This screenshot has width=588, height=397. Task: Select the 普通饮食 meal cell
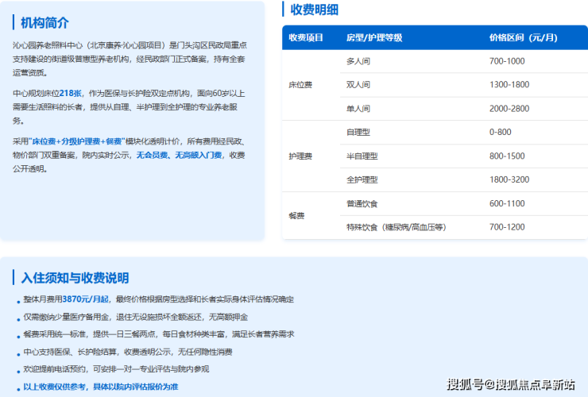click(x=362, y=203)
